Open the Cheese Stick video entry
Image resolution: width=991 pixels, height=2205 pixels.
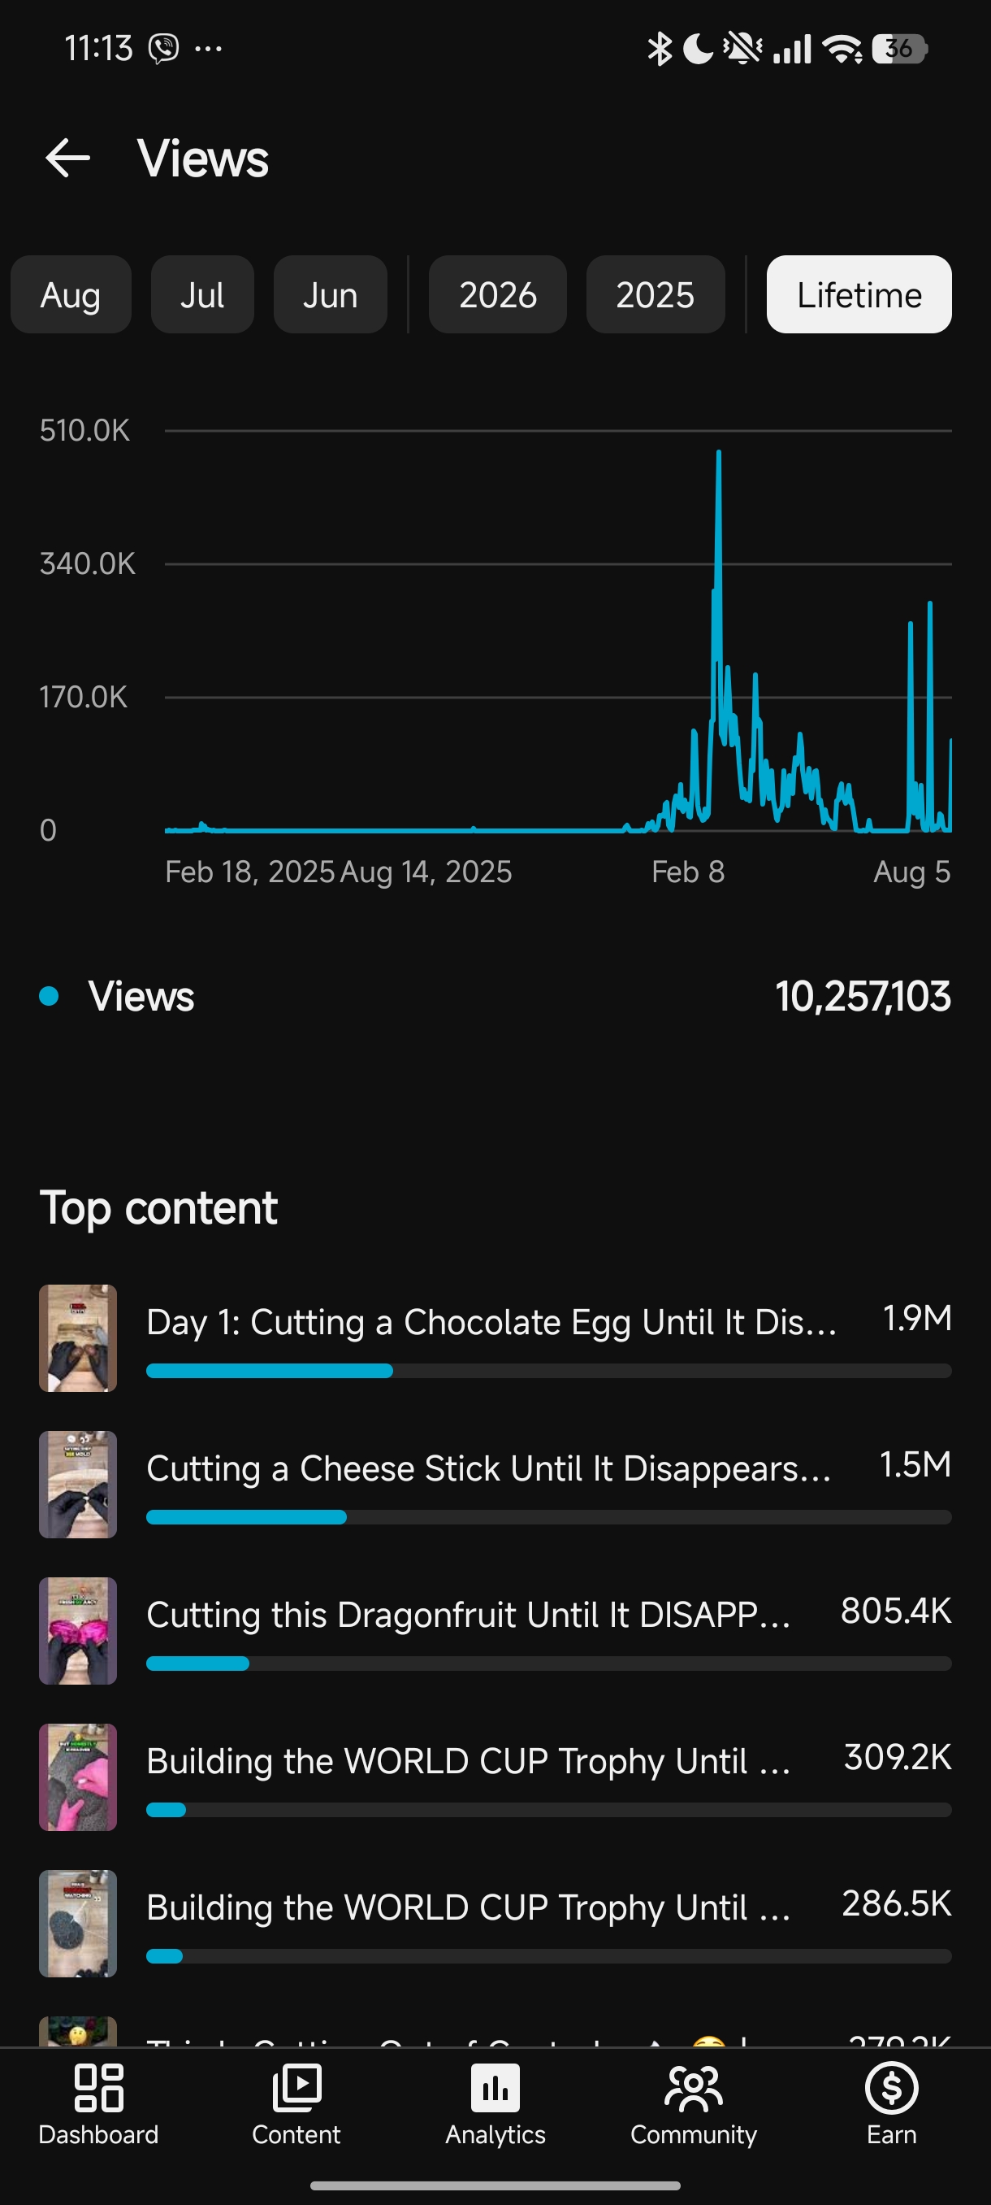[495, 1485]
